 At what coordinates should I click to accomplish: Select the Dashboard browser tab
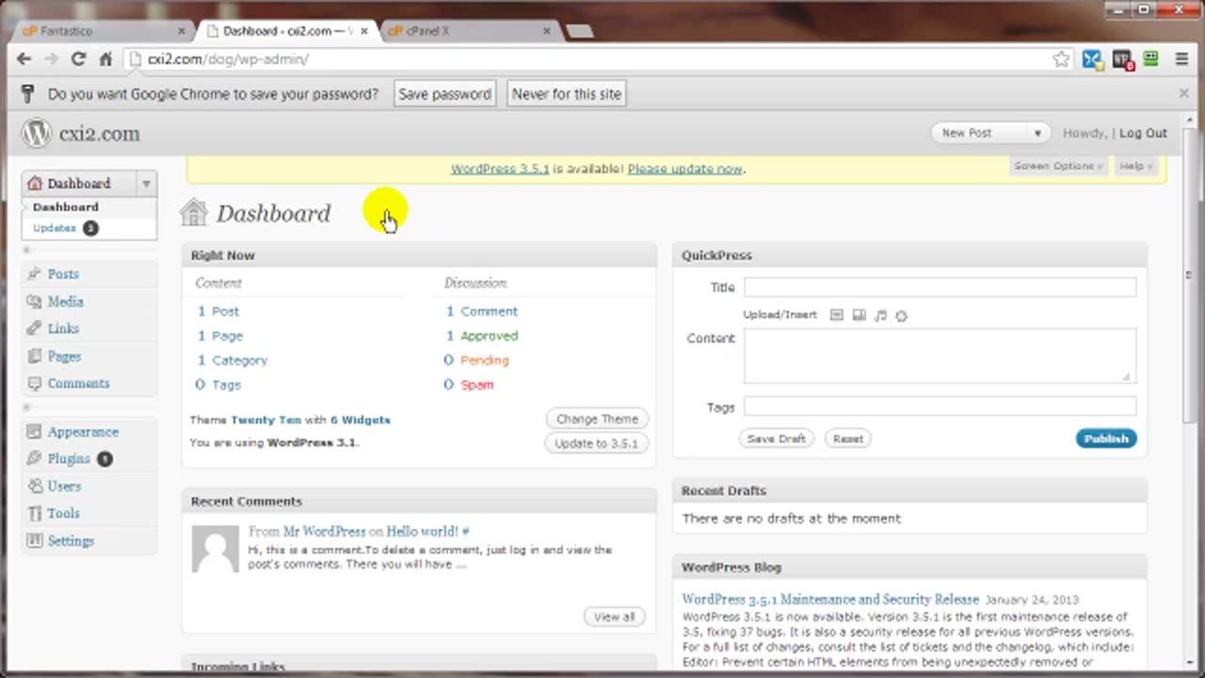click(286, 30)
